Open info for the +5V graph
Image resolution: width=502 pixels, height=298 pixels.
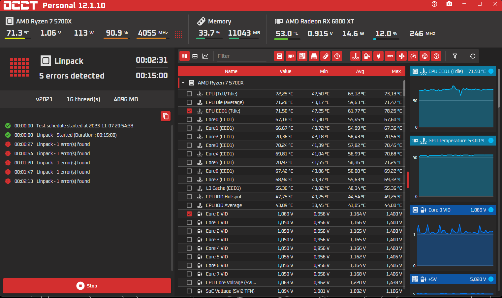pos(491,279)
